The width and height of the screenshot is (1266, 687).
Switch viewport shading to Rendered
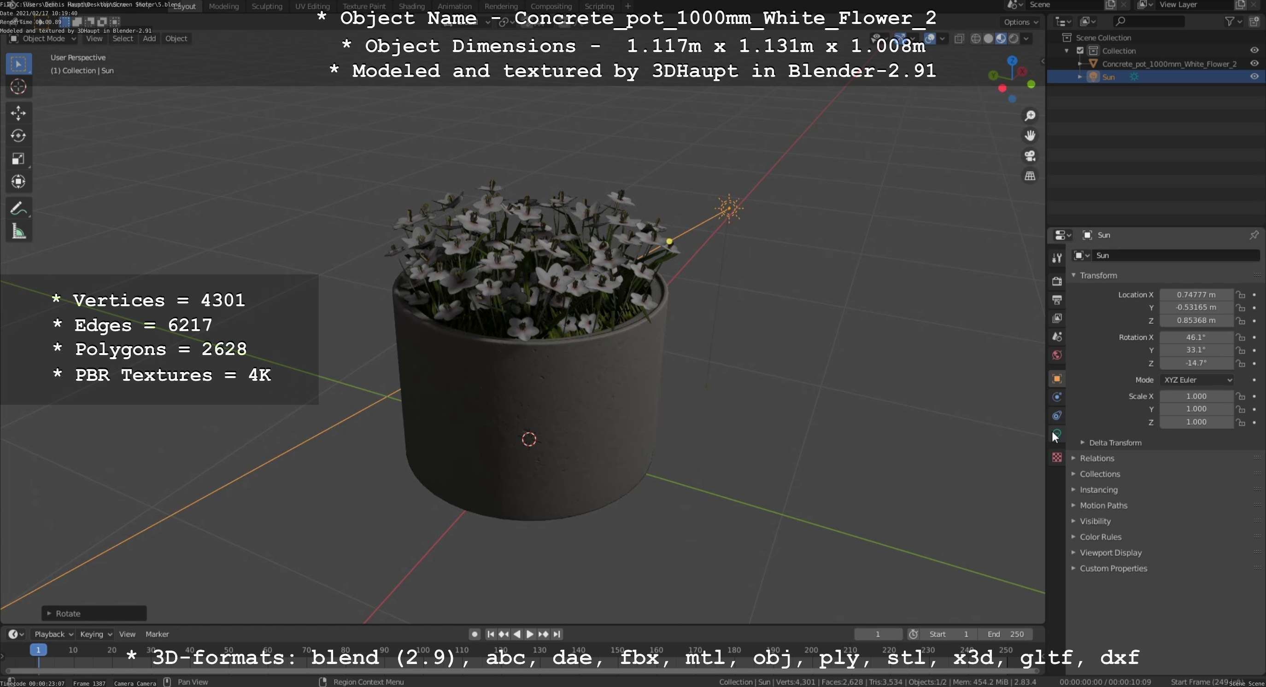pos(1014,39)
